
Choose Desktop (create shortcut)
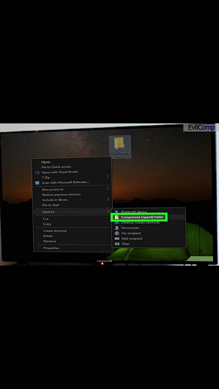click(141, 223)
